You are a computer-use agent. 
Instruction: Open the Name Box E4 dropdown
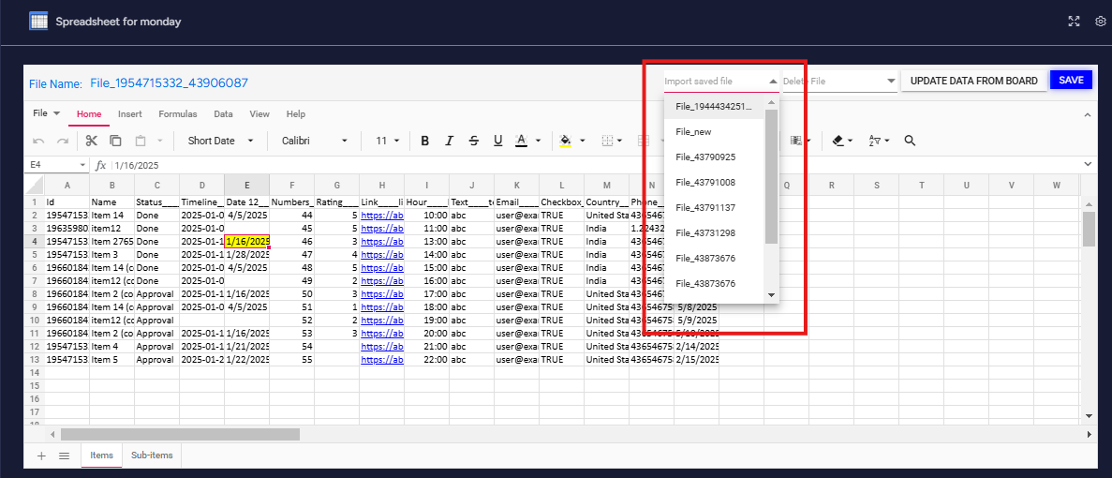click(82, 165)
